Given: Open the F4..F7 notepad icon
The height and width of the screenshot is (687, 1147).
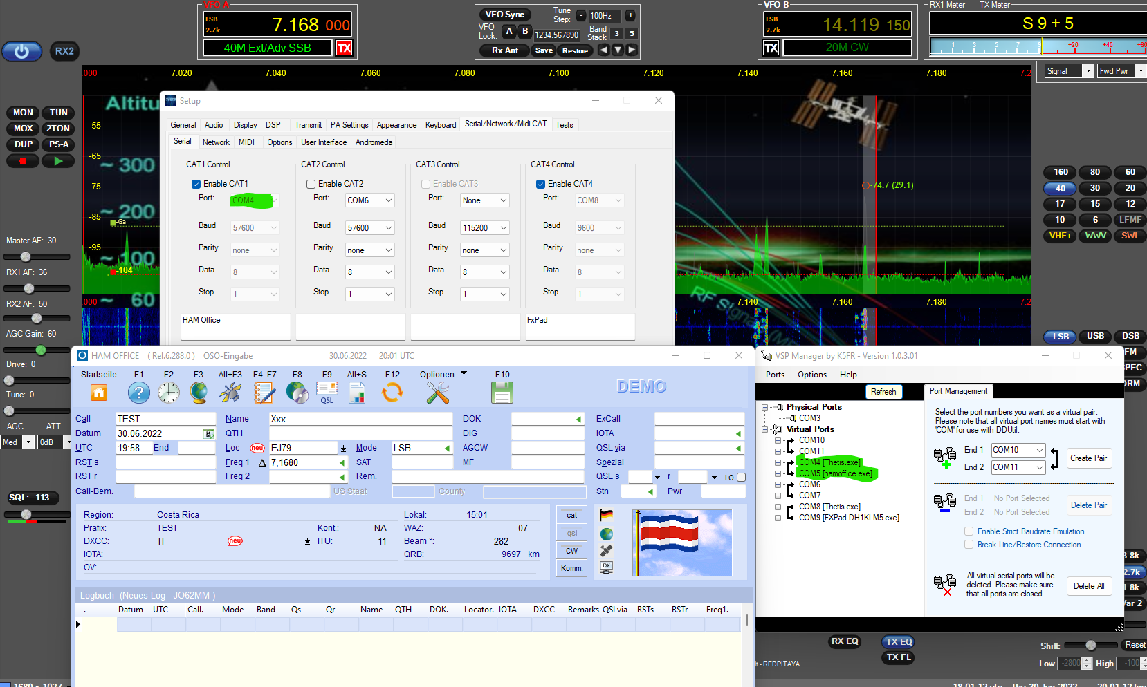Looking at the screenshot, I should pyautogui.click(x=264, y=393).
